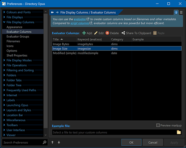The image size is (186, 148).
Task: Select the Evaluator Columns page
Action: [23, 32]
